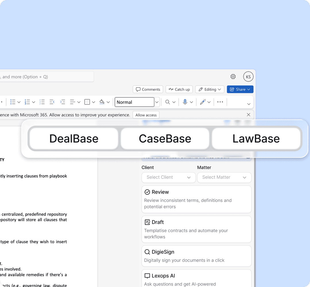Image resolution: width=310 pixels, height=287 pixels.
Task: Click the borders icon
Action: click(87, 102)
